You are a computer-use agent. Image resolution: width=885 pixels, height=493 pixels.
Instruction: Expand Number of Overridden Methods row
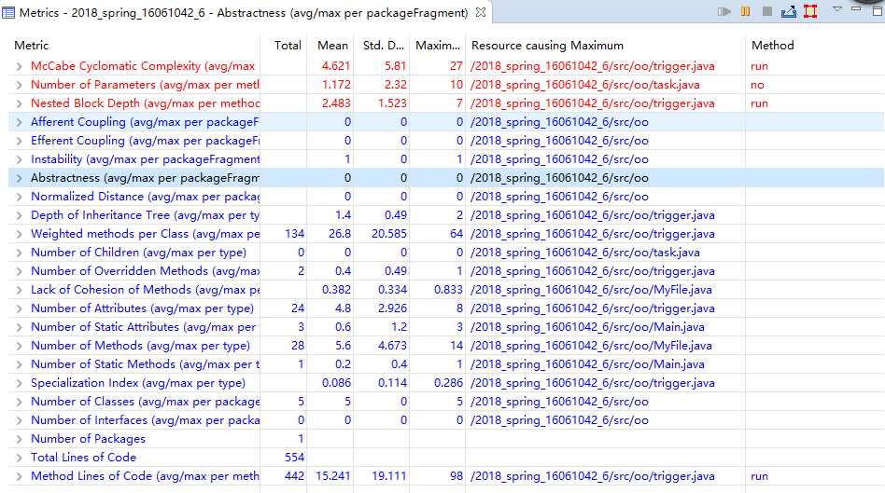(20, 271)
